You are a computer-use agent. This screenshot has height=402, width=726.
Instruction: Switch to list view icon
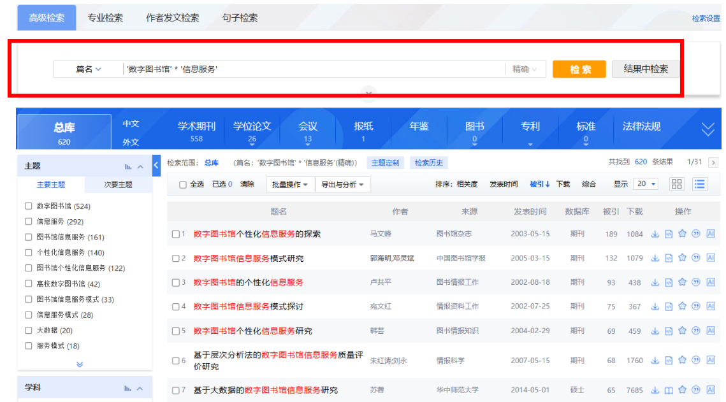coord(700,184)
